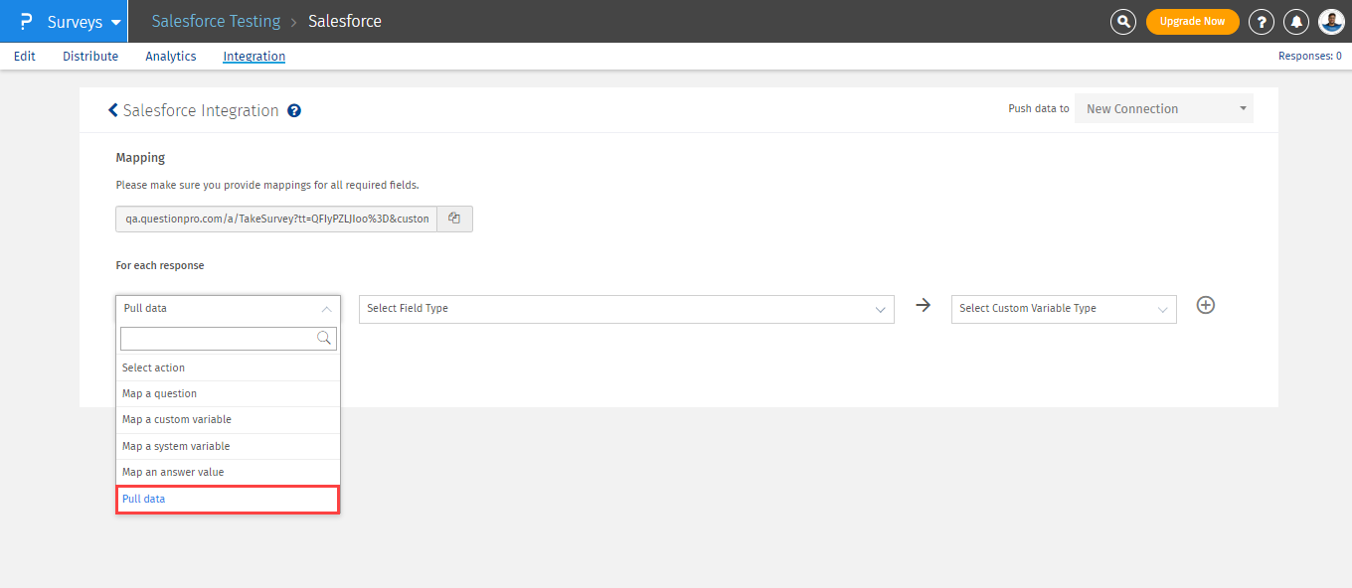Open the Salesforce Testing breadcrumb

click(x=216, y=21)
